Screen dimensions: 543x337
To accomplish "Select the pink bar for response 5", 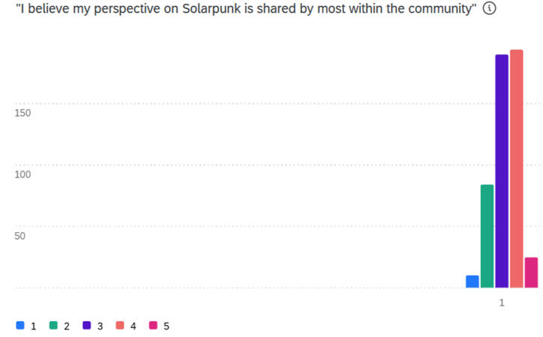I will pos(531,273).
